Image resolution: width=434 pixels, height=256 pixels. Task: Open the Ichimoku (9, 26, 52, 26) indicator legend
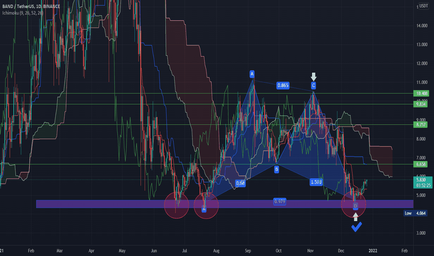click(x=22, y=13)
